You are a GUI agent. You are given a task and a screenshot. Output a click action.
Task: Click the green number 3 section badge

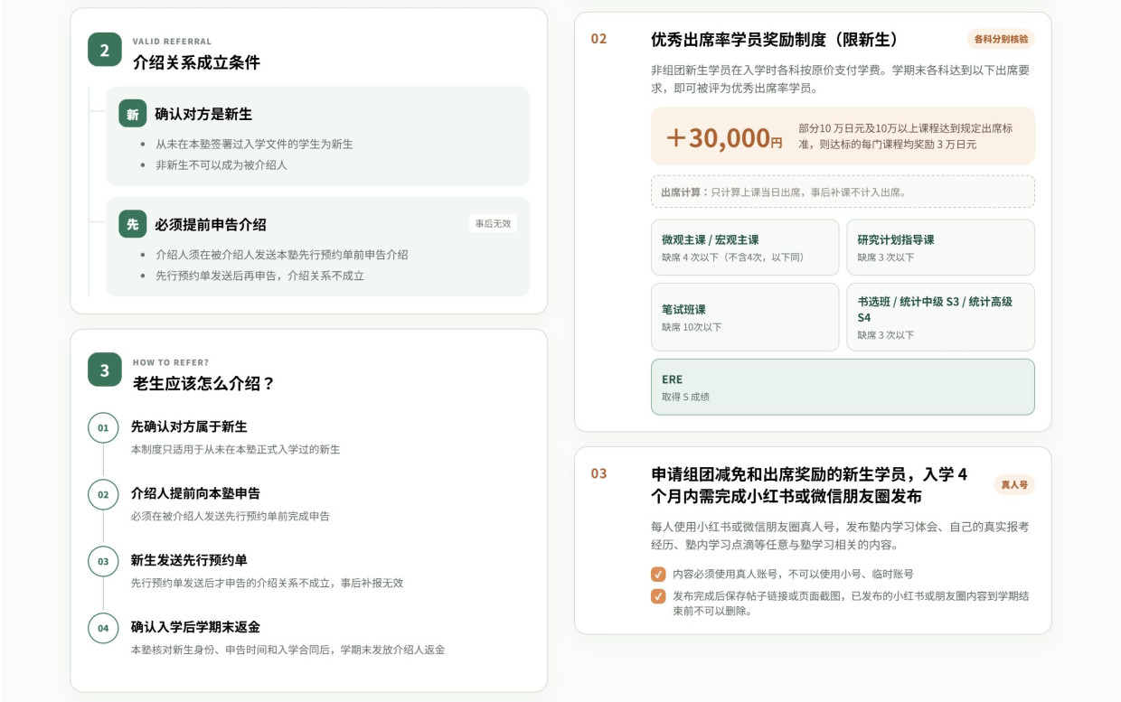[105, 370]
